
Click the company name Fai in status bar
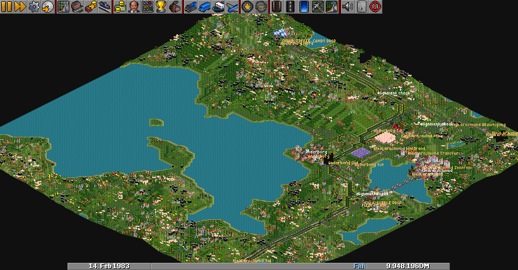[x=359, y=266]
